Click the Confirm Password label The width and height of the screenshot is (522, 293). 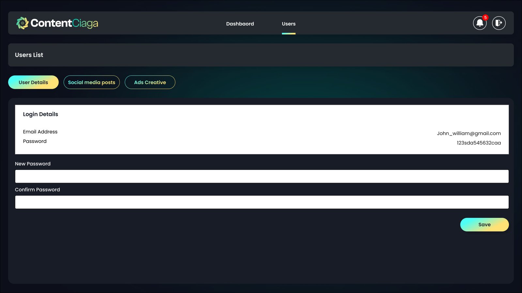(38, 189)
